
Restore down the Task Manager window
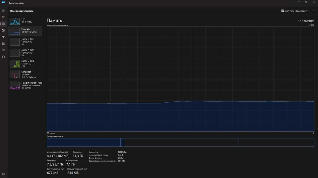pyautogui.click(x=306, y=2)
